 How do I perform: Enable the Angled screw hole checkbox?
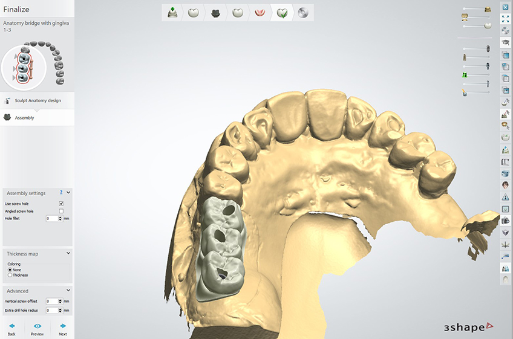(x=61, y=211)
